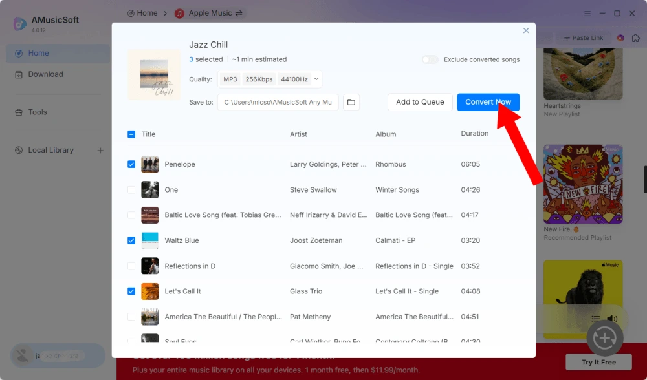Check the Baltic Love Song checkbox
The height and width of the screenshot is (380, 647).
[131, 215]
